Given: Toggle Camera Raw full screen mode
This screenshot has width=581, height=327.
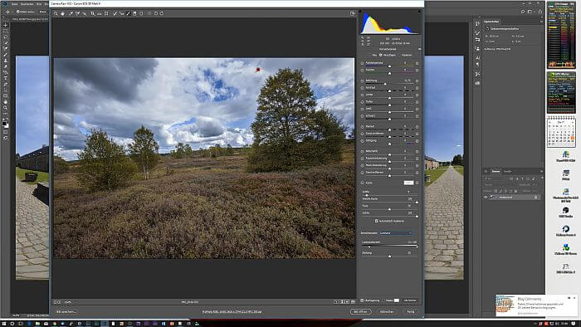Looking at the screenshot, I should [352, 13].
